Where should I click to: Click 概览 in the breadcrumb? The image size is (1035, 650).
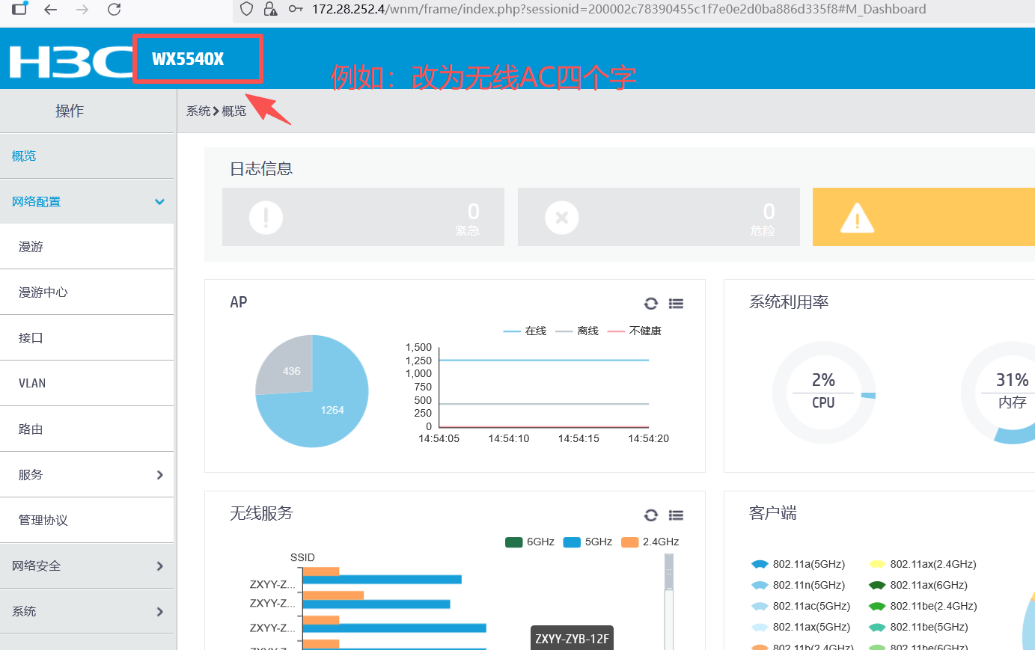234,111
